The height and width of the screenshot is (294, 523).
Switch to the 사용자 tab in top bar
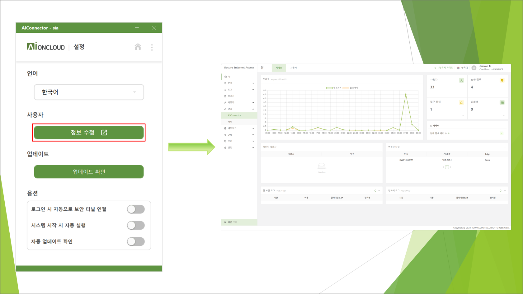(293, 68)
